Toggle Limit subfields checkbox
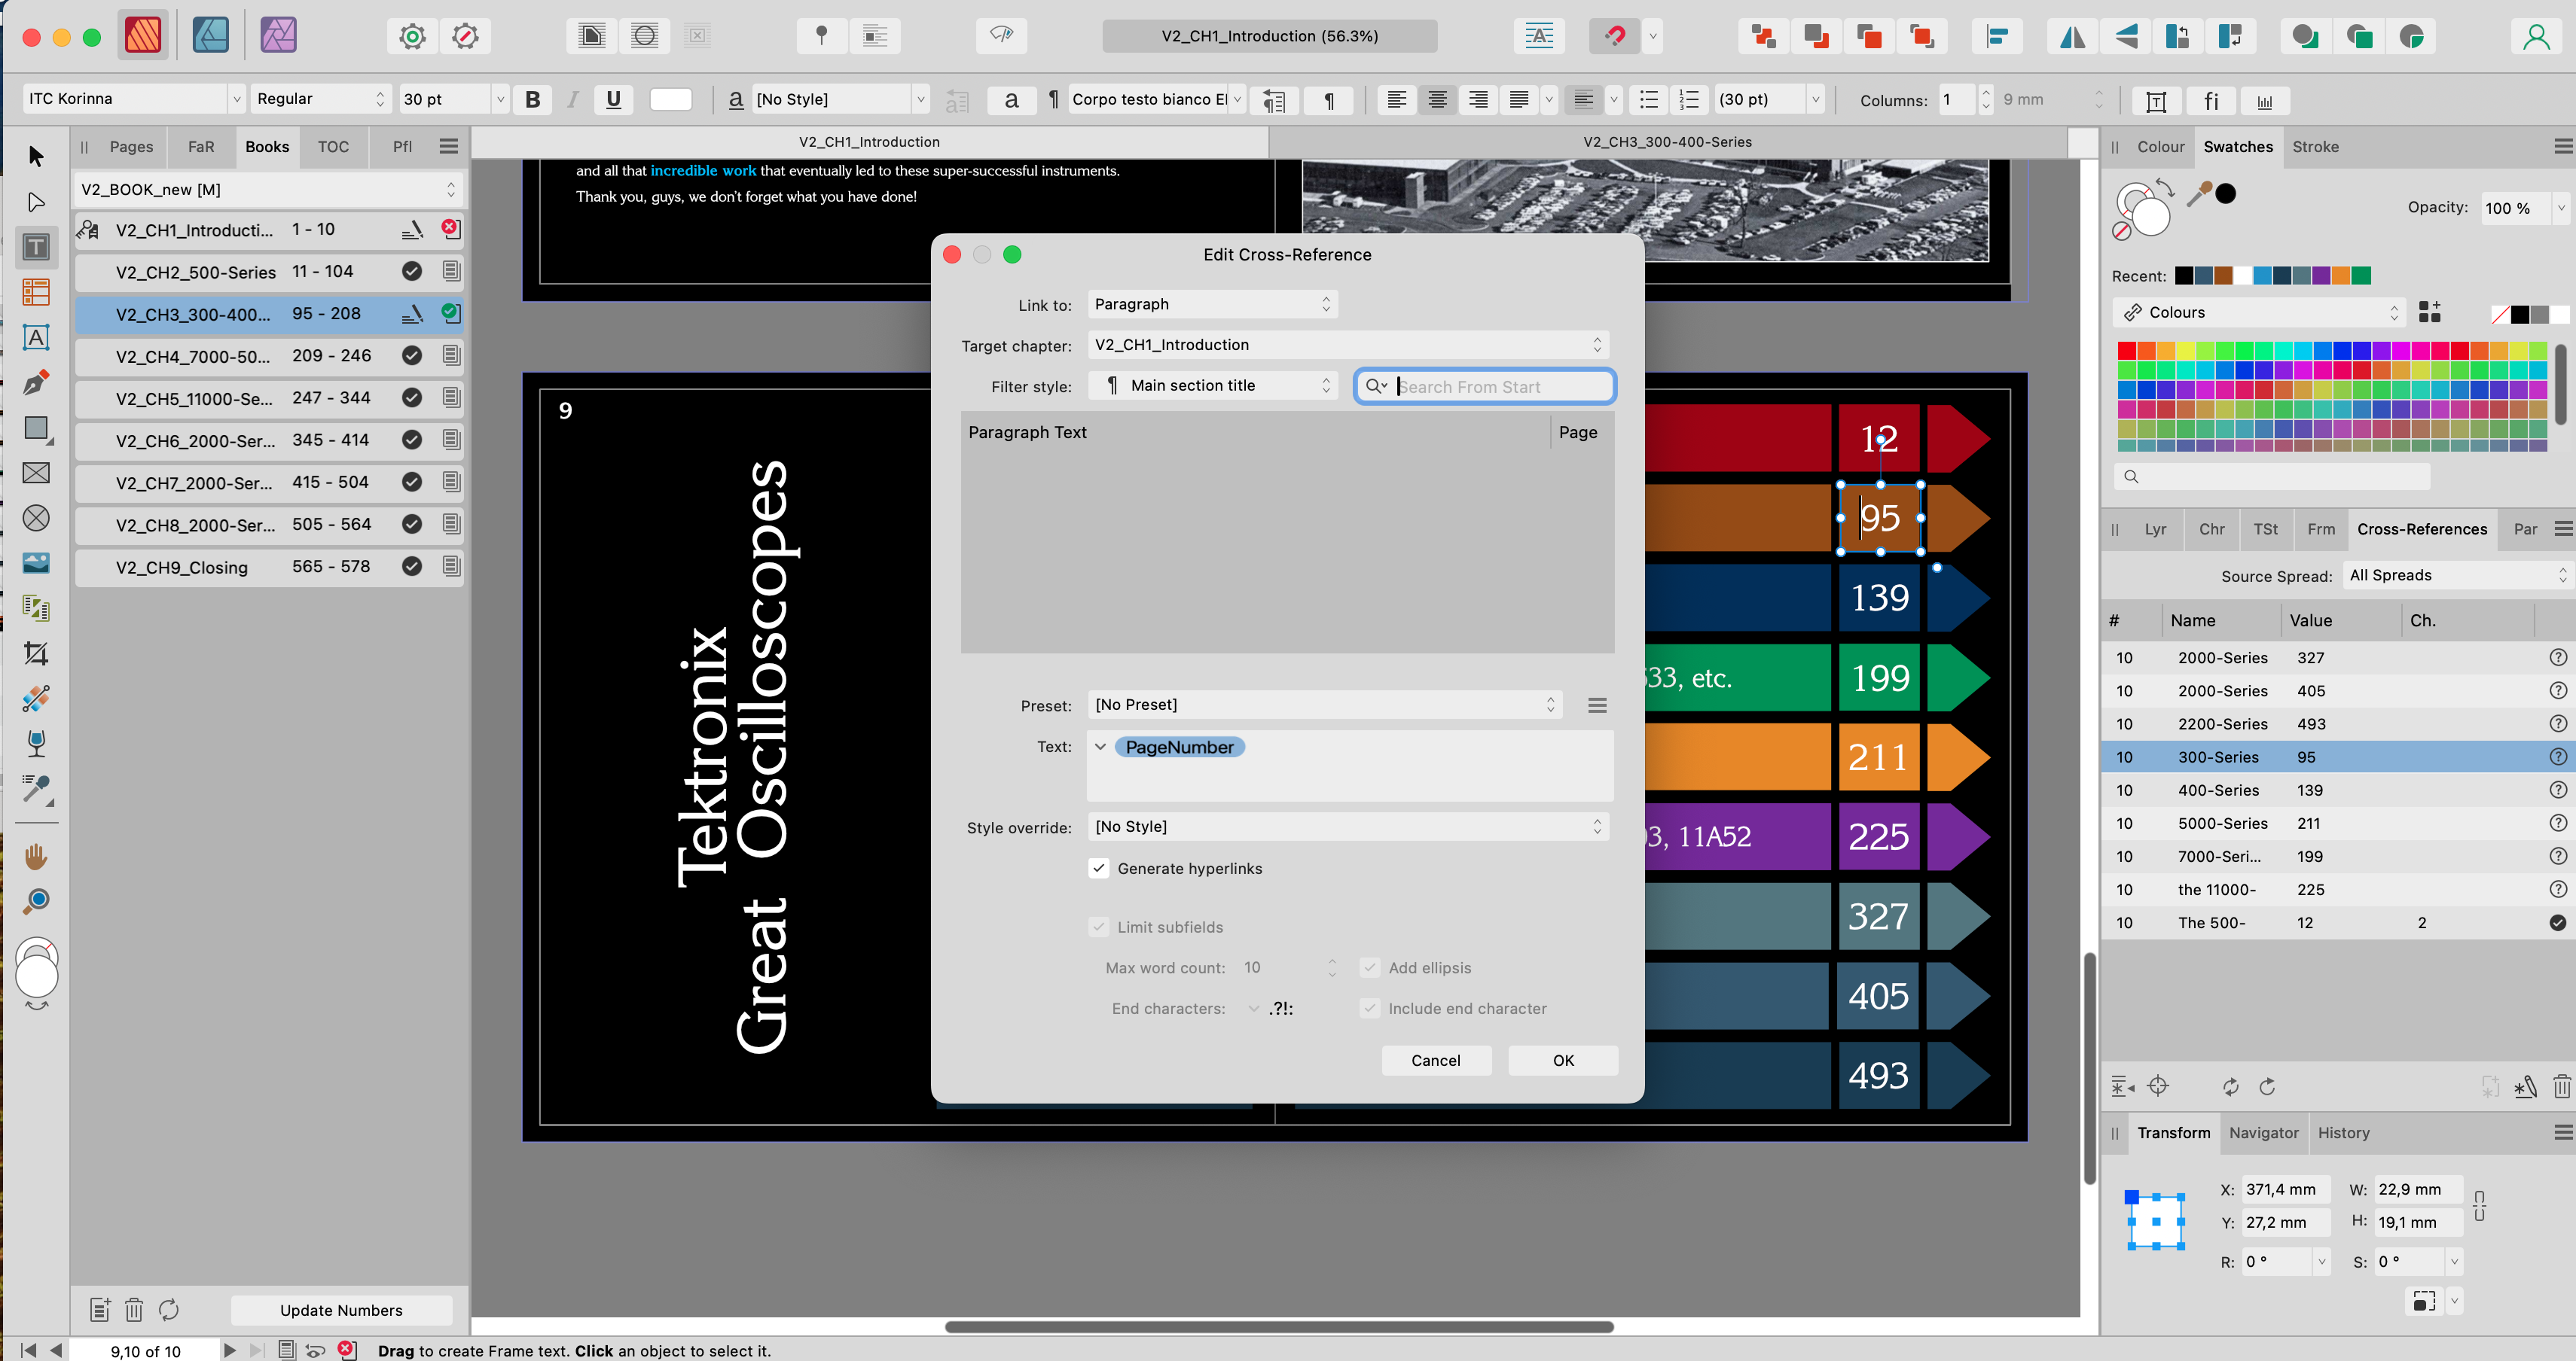This screenshot has width=2576, height=1361. tap(1099, 927)
